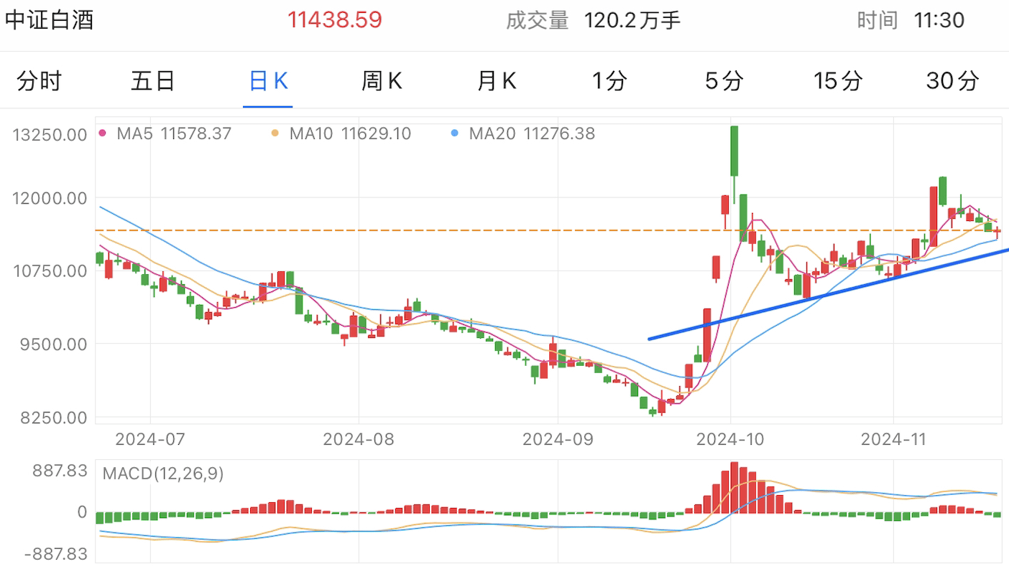Click the -887.83 MACD axis label

click(56, 554)
